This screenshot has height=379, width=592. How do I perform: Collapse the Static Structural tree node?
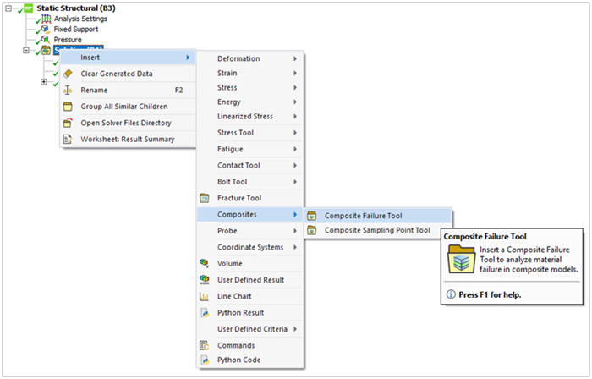8,8
